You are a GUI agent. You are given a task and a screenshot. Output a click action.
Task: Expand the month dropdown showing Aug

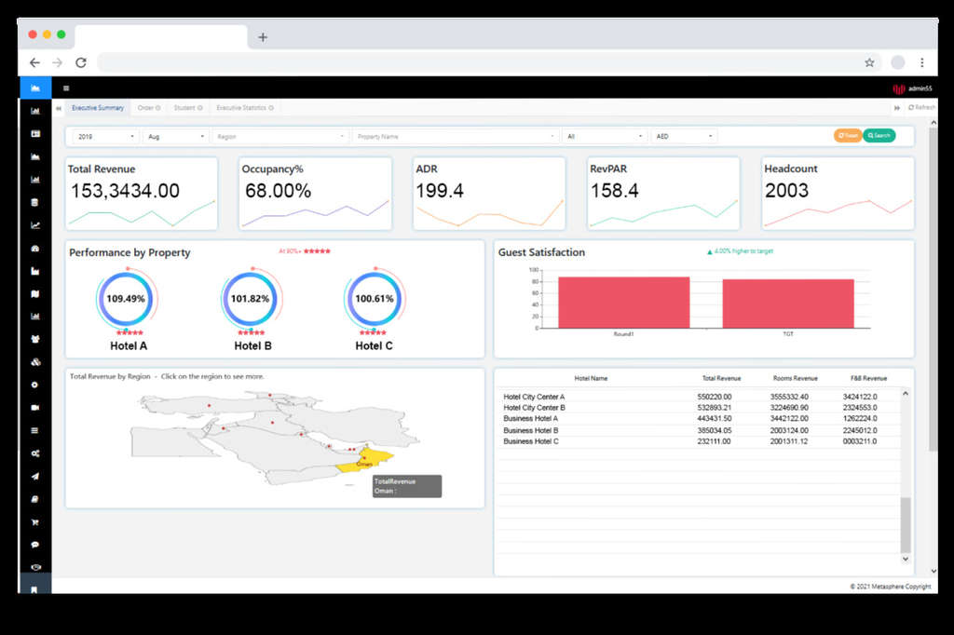[x=173, y=135]
